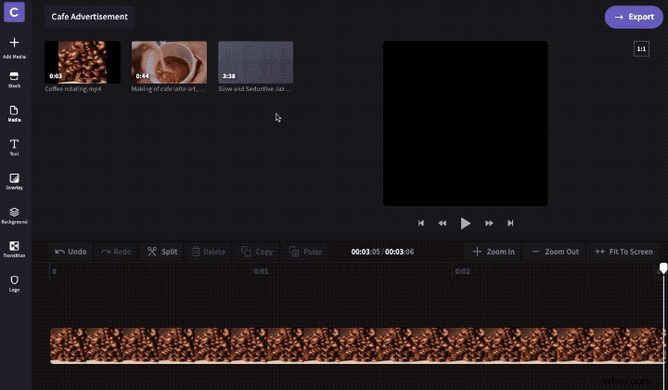This screenshot has width=668, height=390.
Task: Click the 0:01 mark on timeline ruler
Action: [261, 271]
